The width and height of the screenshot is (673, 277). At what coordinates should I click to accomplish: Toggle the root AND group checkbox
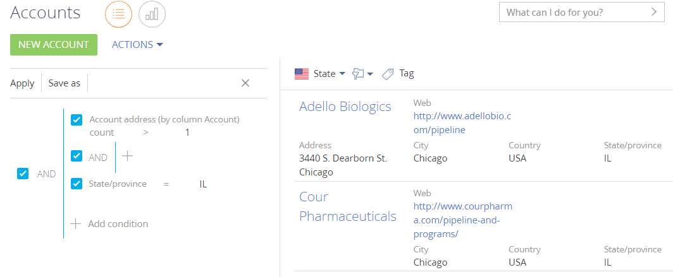click(x=23, y=174)
